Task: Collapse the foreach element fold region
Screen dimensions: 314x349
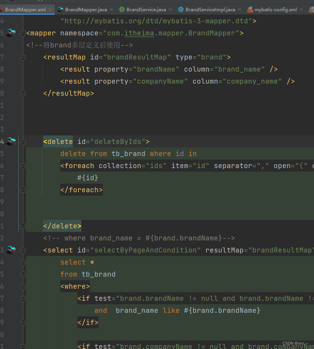Action: point(23,165)
